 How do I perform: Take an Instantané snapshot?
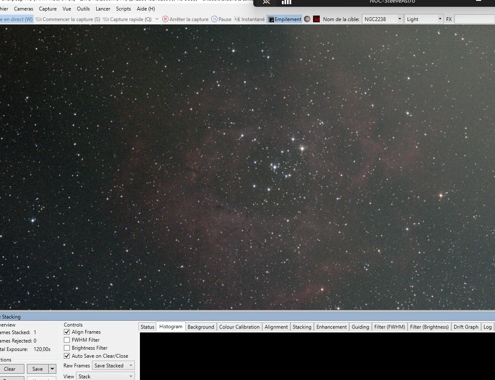pos(250,19)
